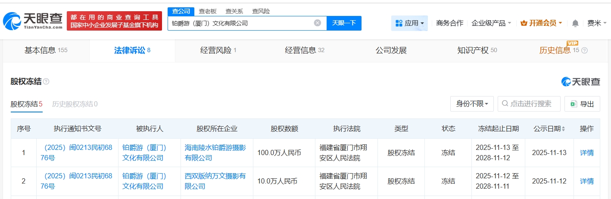The width and height of the screenshot is (611, 199).
Task: Open 海南陵水铂爵游摄影有限公司 company link
Action: point(215,153)
